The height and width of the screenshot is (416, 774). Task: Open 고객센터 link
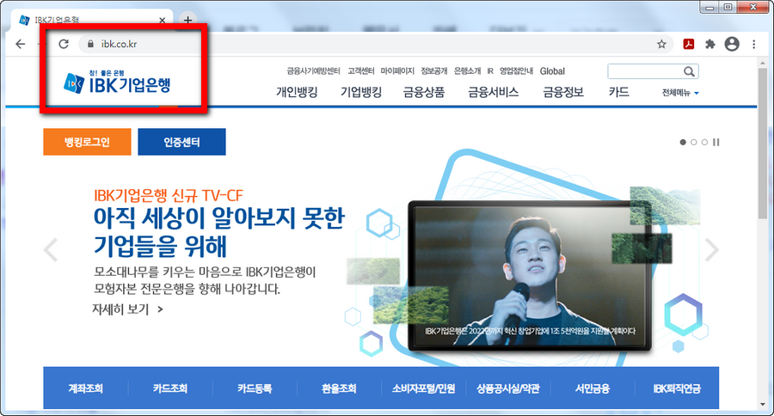(x=361, y=71)
